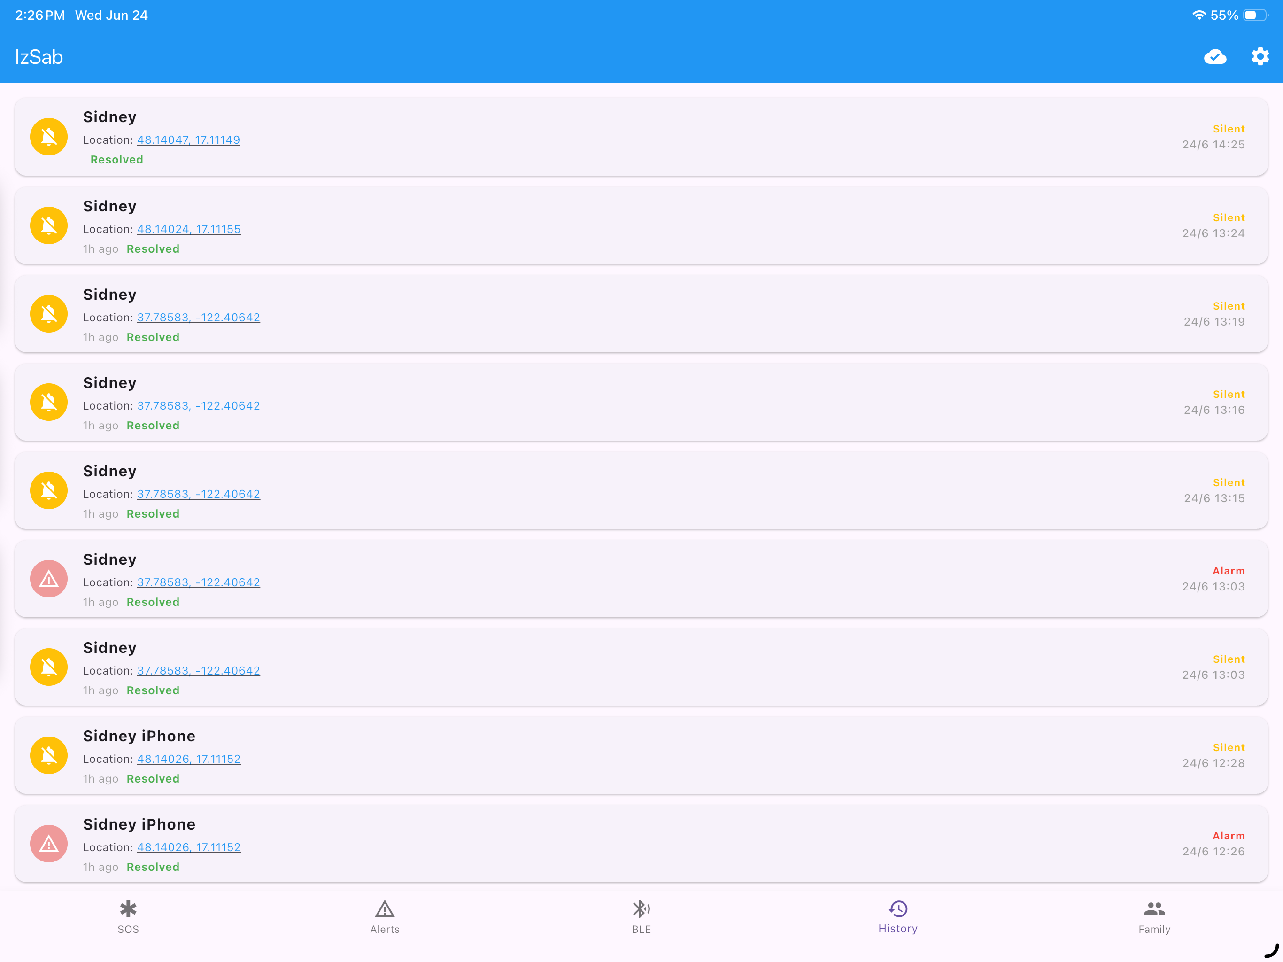Viewport: 1283px width, 962px height.
Task: Tap red alarm icon for 12:26 entry
Action: coord(49,844)
